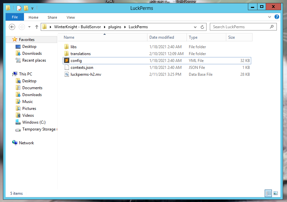Open the libs folder icon
This screenshot has height=202, width=287.
[67, 47]
